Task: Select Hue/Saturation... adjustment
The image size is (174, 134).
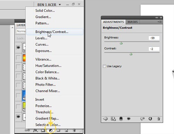Action: coord(48,66)
